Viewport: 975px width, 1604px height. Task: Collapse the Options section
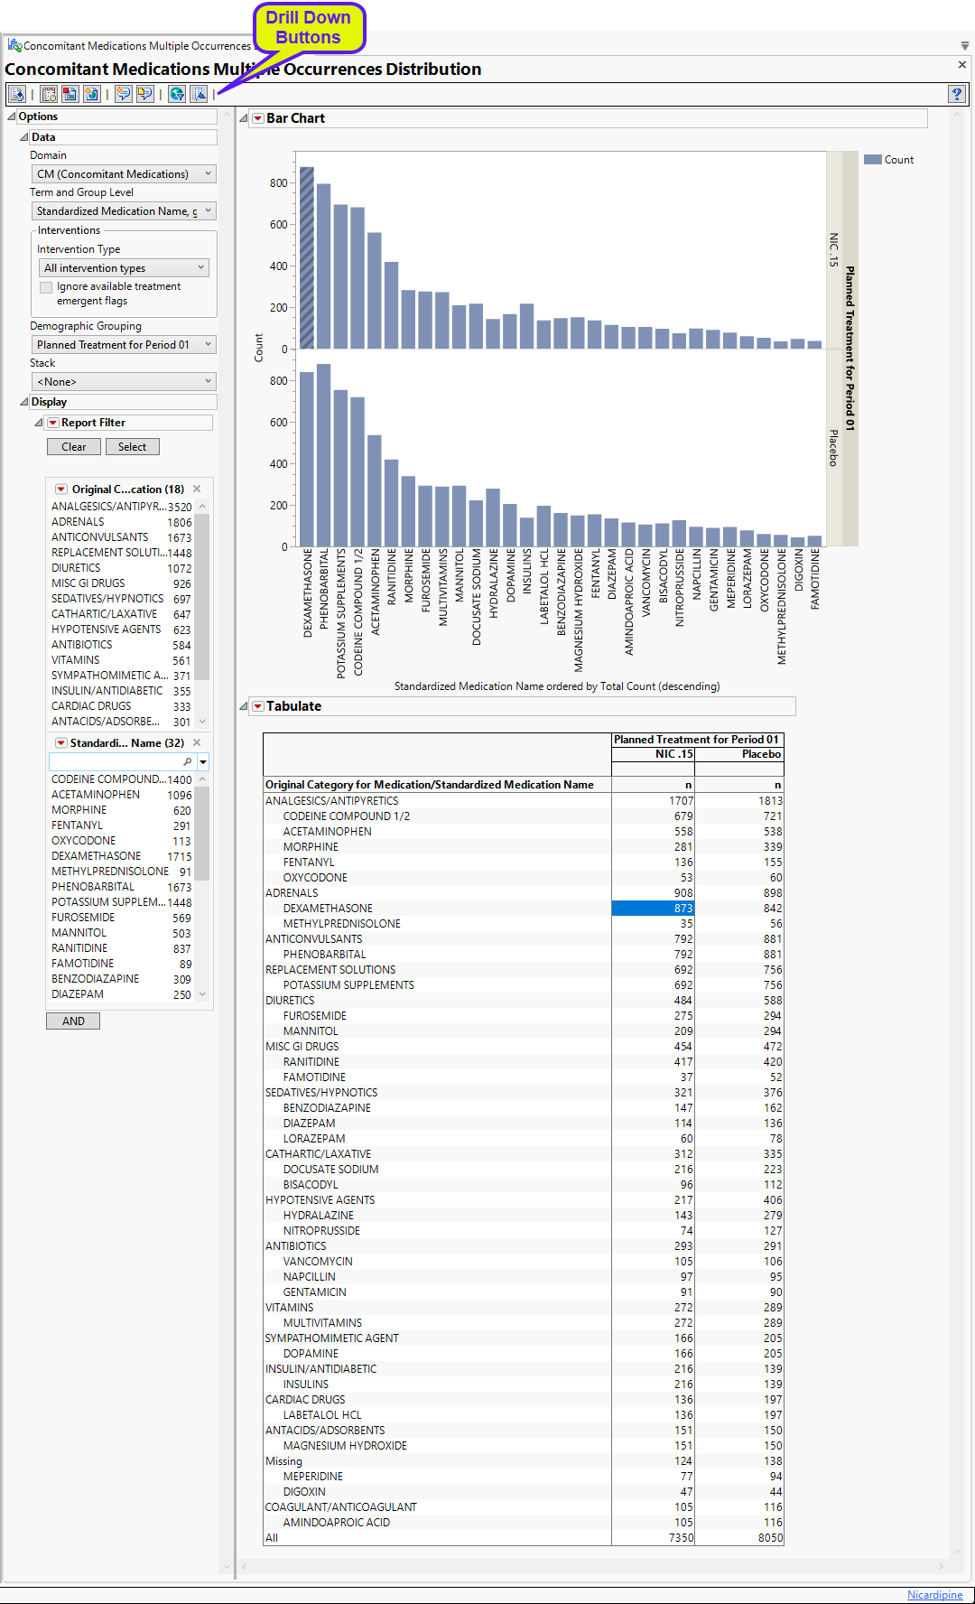point(12,117)
